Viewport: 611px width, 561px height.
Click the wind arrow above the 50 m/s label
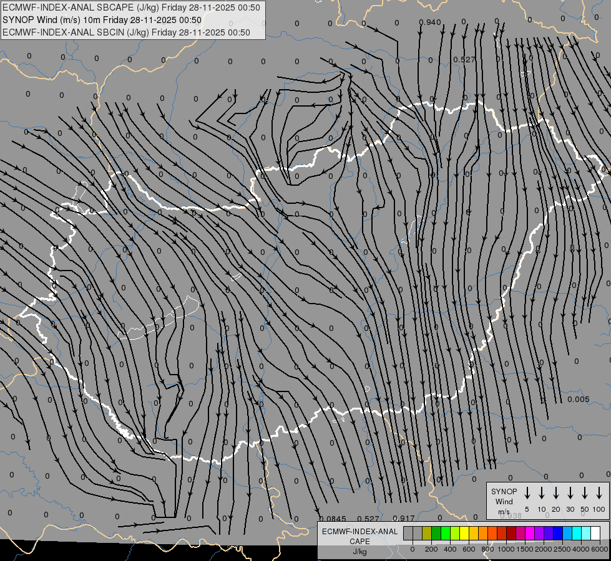585,493
